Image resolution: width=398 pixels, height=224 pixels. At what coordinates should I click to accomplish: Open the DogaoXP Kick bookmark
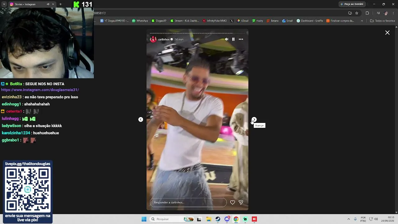pos(159,21)
